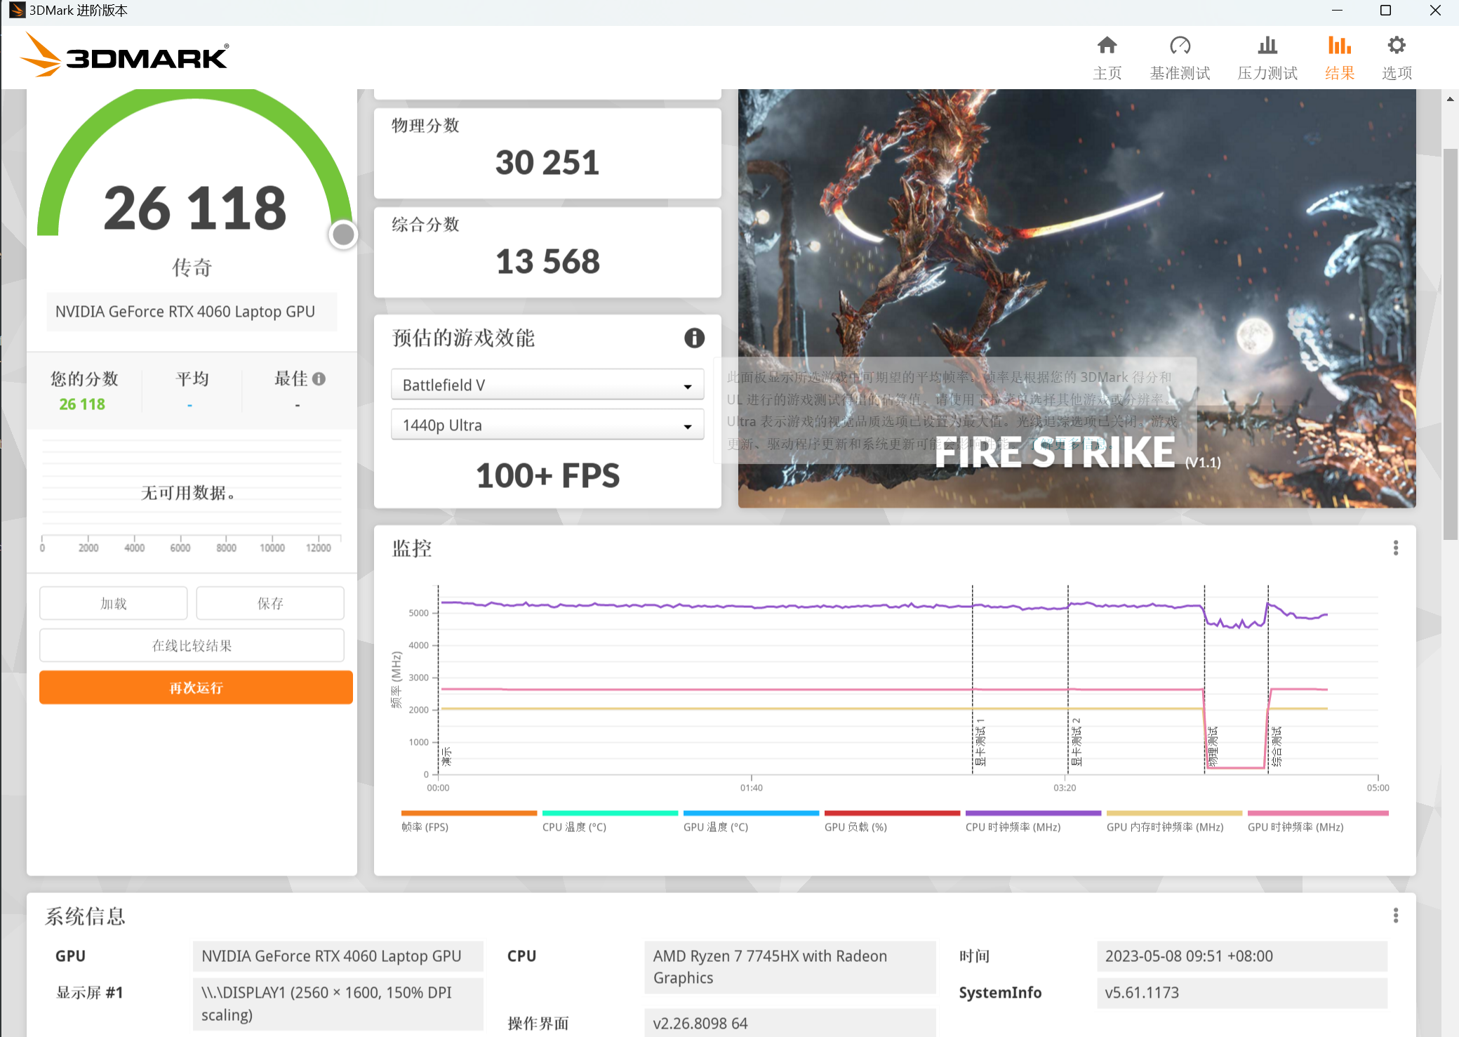This screenshot has height=1037, width=1459.
Task: Click the DISPLAY1 2560 × 1600 display value
Action: point(338,1004)
